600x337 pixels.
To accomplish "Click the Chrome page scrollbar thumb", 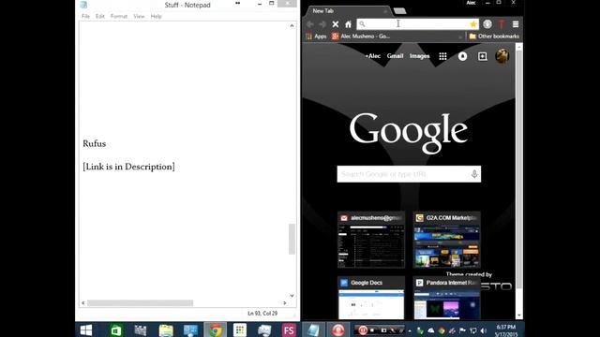I will point(518,170).
